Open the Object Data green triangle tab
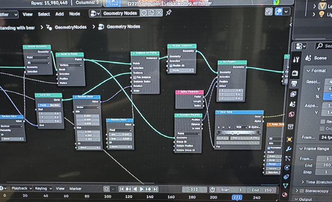This screenshot has height=202, width=332. [x=285, y=186]
